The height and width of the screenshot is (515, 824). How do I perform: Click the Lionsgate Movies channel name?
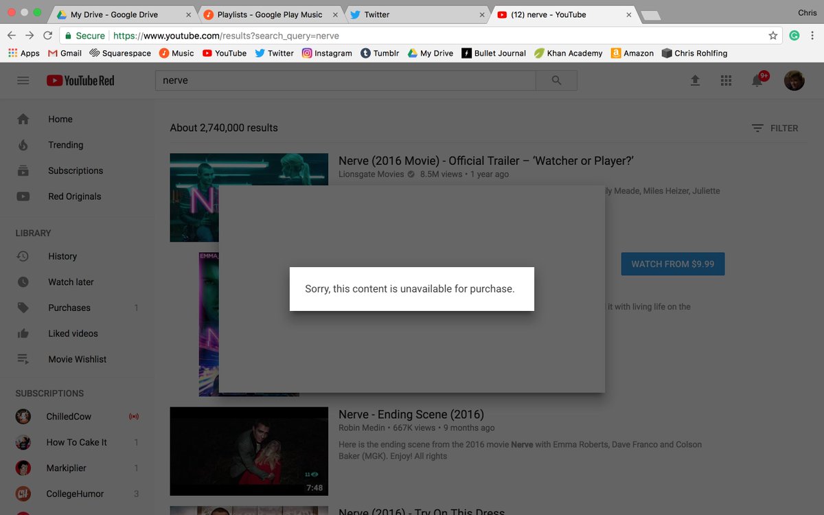click(x=371, y=174)
